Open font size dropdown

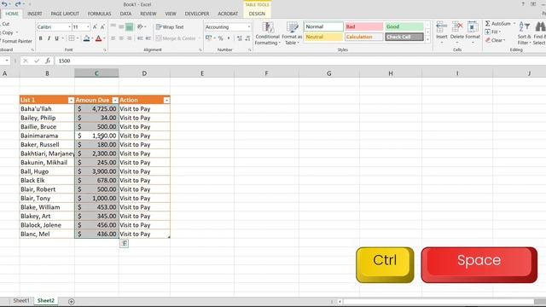click(x=88, y=26)
